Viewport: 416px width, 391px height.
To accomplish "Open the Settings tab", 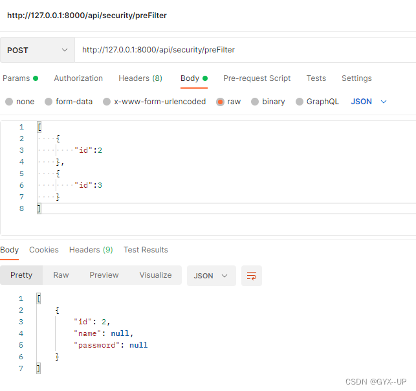I will pos(356,78).
